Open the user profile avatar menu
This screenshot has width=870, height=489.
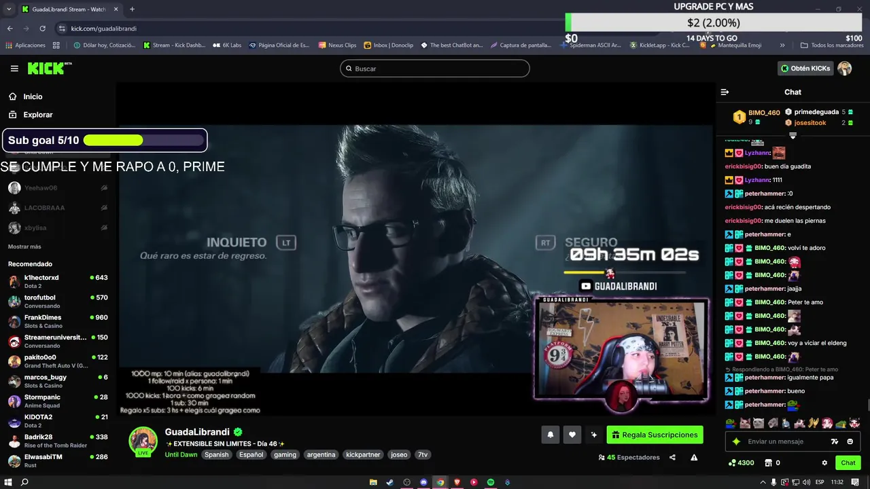845,69
